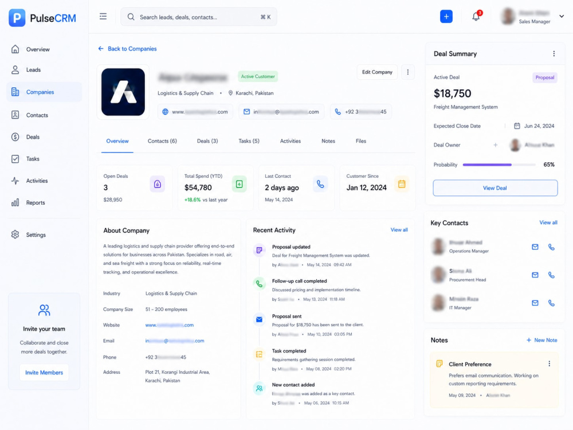Click the Follow-up call completed phone icon
The width and height of the screenshot is (573, 430).
259,284
